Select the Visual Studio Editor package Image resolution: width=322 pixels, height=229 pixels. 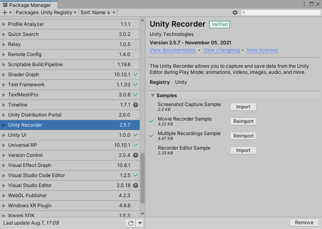tap(70, 185)
